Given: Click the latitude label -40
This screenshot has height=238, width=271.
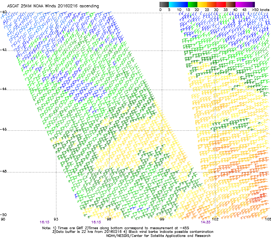Looking at the screenshot, I should [x=3, y=12].
